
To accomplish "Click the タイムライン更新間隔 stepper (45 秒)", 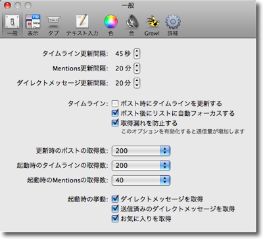I will point(137,53).
